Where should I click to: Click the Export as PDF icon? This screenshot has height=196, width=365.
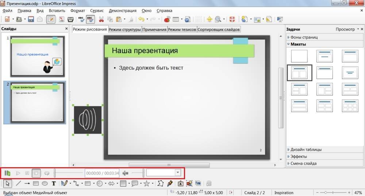61,19
